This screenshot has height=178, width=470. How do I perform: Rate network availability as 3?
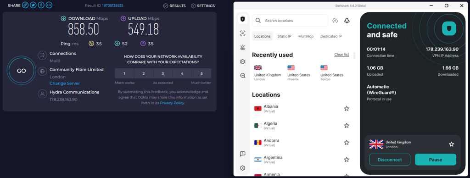click(163, 73)
